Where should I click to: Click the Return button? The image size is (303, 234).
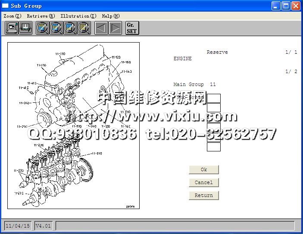tap(204, 195)
